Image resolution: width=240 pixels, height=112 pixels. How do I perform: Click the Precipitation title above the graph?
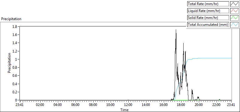(11, 19)
